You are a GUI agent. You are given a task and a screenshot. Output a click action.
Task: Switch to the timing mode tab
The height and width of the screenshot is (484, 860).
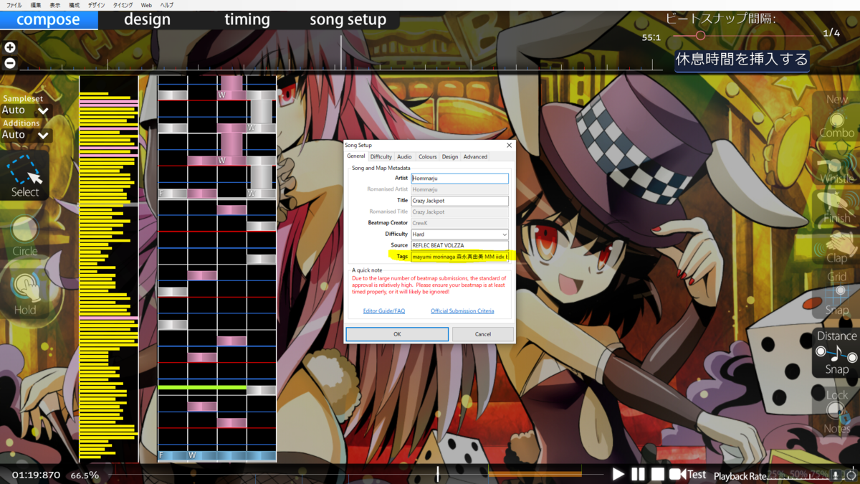click(x=247, y=19)
